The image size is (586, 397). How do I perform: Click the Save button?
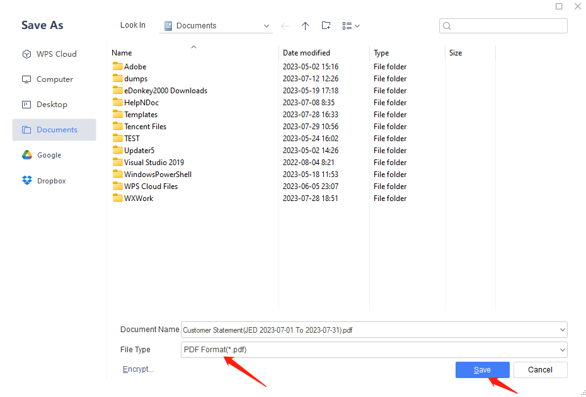coord(482,370)
